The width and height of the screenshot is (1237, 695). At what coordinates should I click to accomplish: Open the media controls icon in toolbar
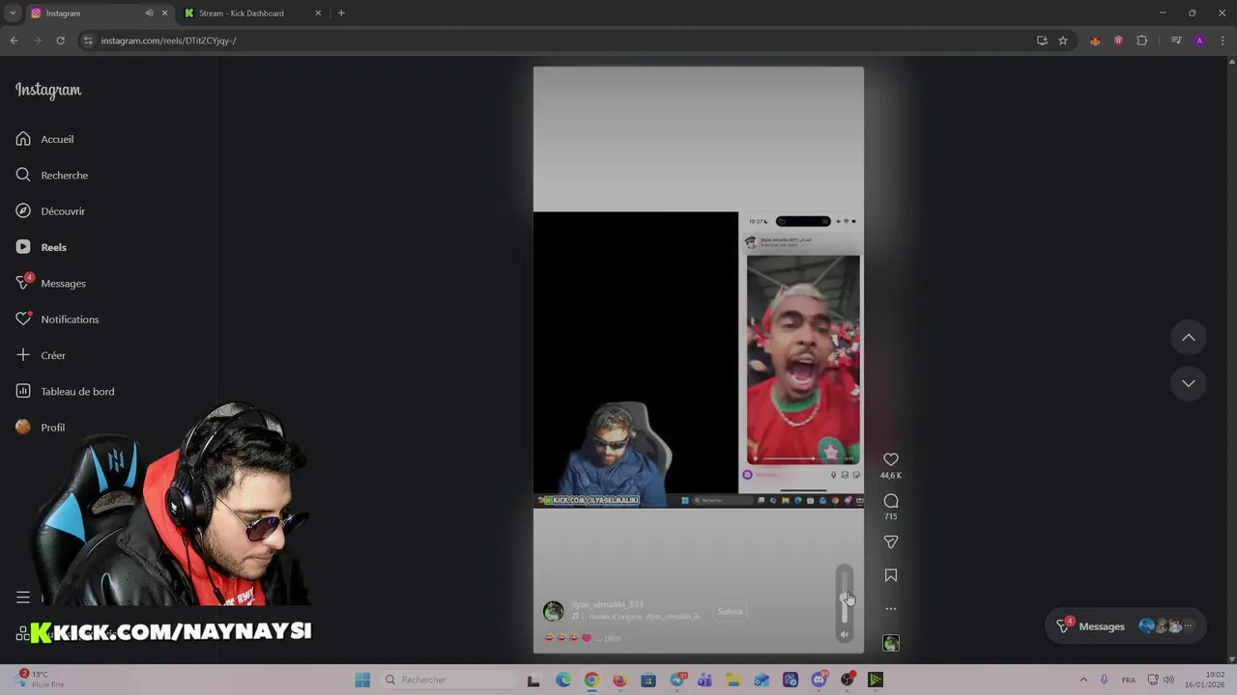tap(1176, 41)
